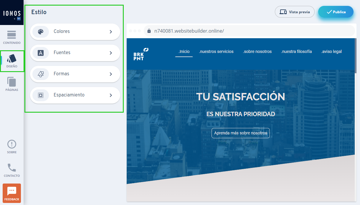Viewport: 360px width, 205px height.
Task: Expand the Formas chevron
Action: click(x=111, y=74)
